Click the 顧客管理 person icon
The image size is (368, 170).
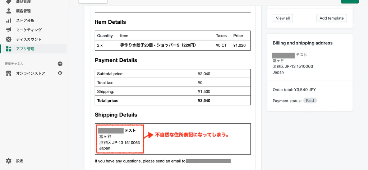click(9, 11)
